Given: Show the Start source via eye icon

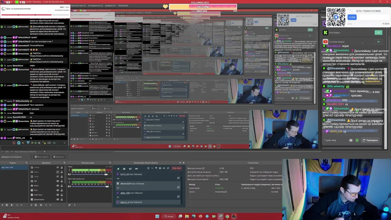Looking at the screenshot, I should click(58, 172).
